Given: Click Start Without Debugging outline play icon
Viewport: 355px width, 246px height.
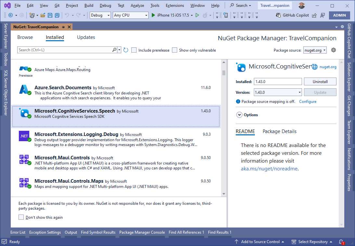Looking at the screenshot, I should (197, 15).
